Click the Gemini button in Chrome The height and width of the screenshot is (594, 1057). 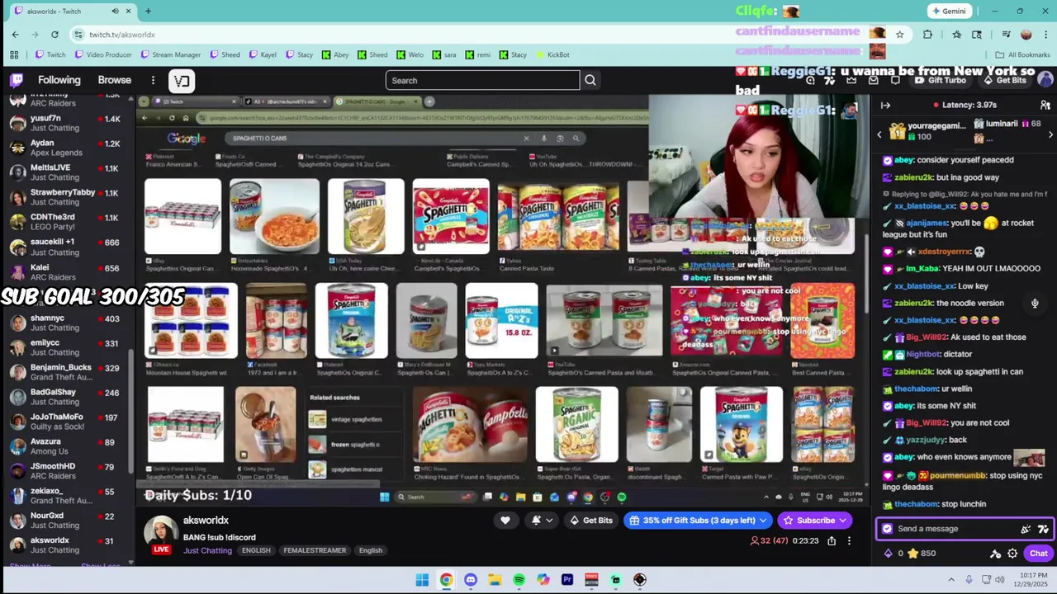coord(948,11)
